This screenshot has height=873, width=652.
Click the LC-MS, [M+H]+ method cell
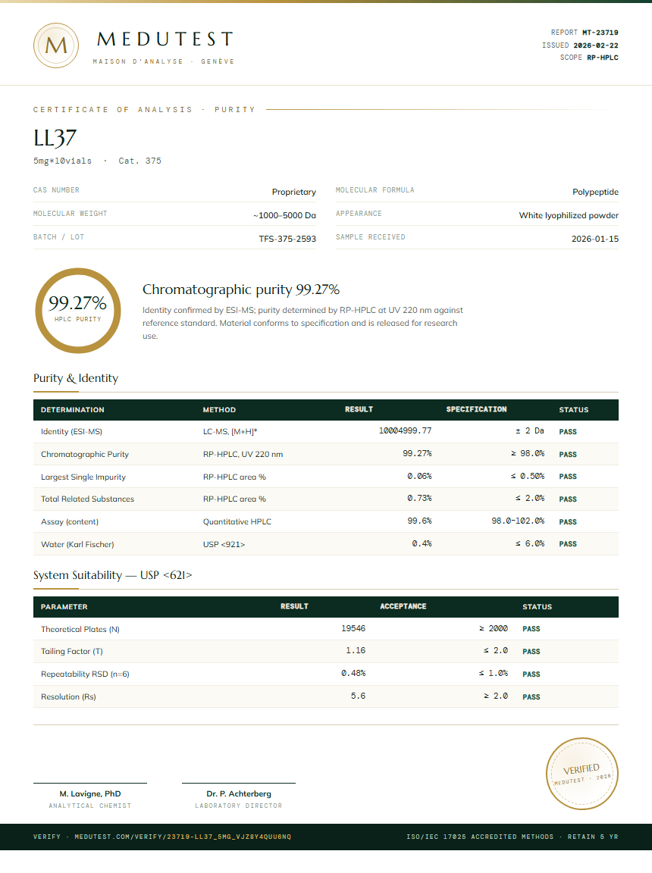point(230,431)
